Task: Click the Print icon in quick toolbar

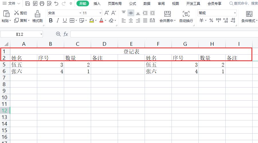Action: pos(42,3)
